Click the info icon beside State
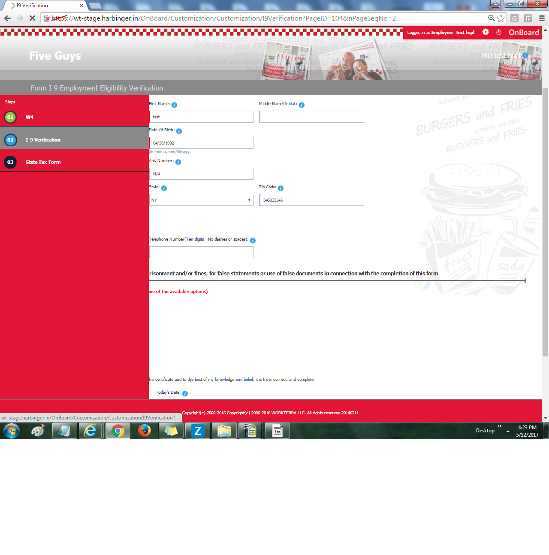The width and height of the screenshot is (549, 555). pyautogui.click(x=164, y=188)
